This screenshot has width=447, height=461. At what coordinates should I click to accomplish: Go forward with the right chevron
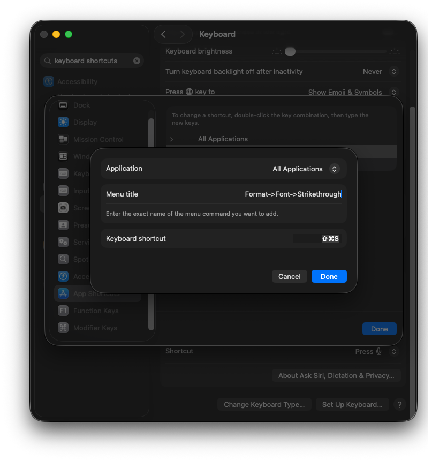[x=183, y=34]
